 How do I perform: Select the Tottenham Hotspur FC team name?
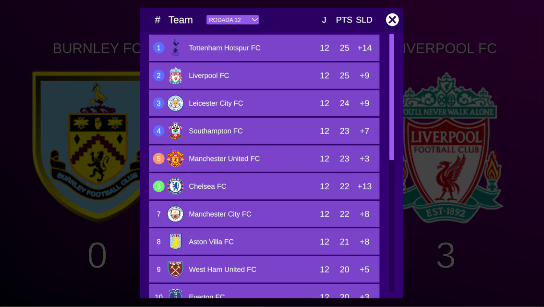click(x=225, y=48)
